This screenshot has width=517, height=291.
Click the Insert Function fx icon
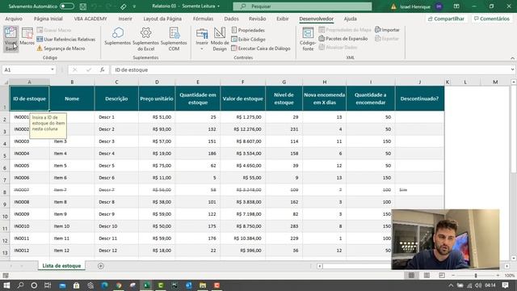103,70
